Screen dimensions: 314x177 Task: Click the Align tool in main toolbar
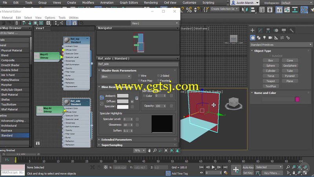253,9
